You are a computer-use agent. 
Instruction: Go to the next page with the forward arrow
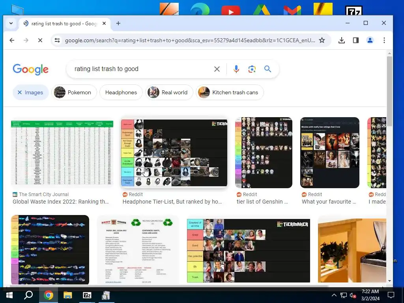click(26, 40)
